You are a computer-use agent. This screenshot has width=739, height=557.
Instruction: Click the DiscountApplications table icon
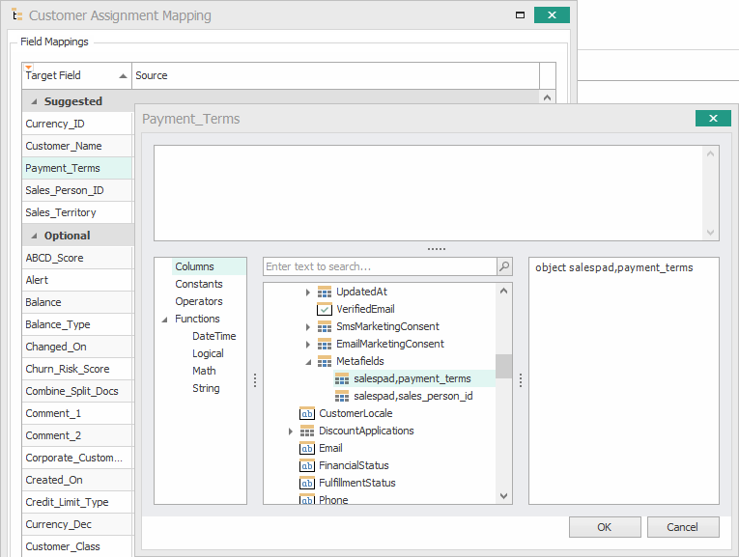(x=307, y=431)
